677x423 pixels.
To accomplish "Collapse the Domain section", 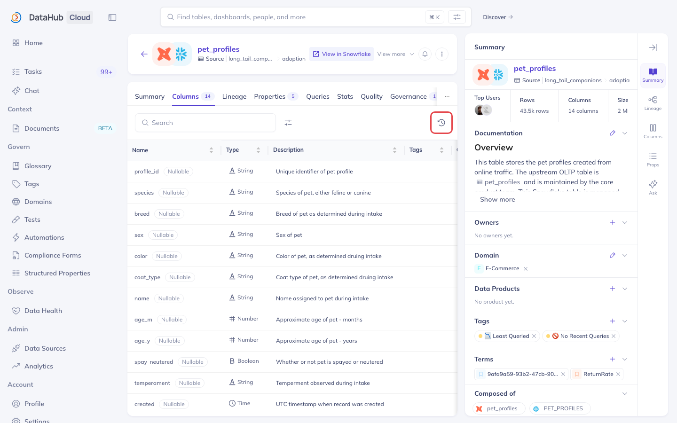I will coord(625,255).
